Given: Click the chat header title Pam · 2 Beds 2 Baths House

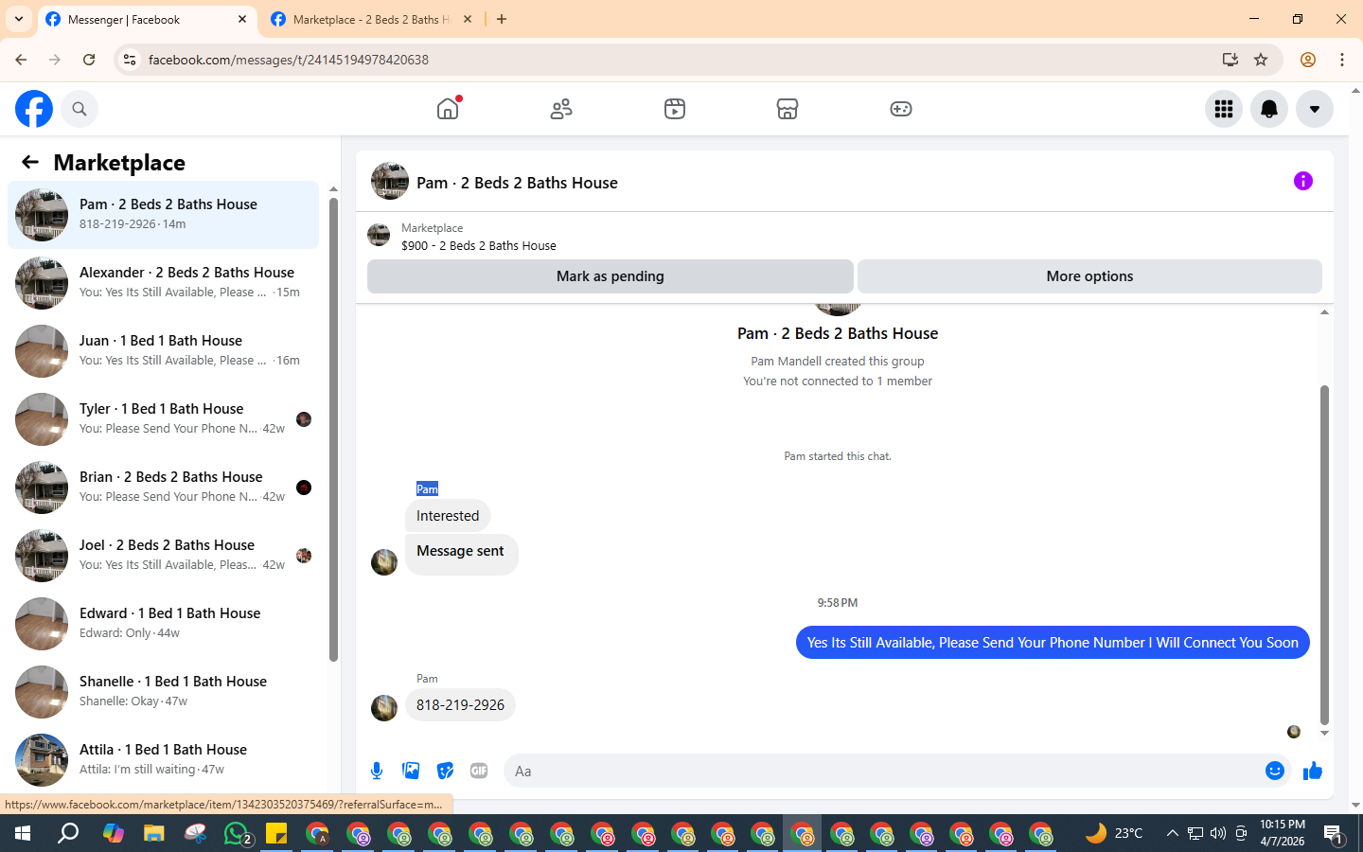Looking at the screenshot, I should tap(517, 183).
